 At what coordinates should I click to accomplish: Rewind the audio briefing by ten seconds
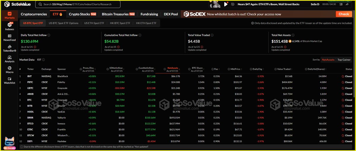pyautogui.click(x=233, y=4)
